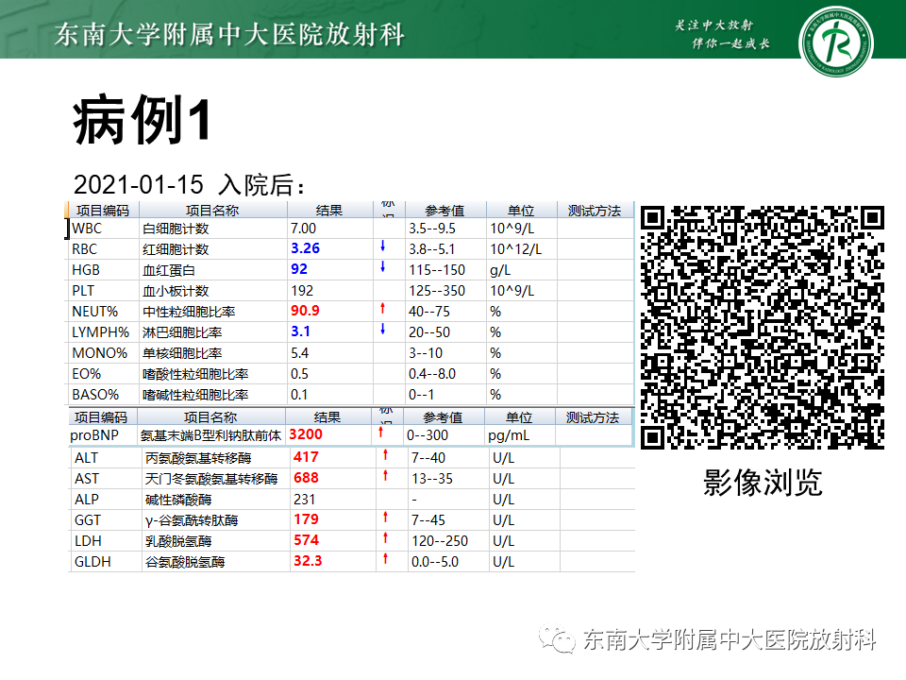Click the reference range 3.5--9.5
Screen dimensions: 906x680
pyautogui.click(x=432, y=229)
